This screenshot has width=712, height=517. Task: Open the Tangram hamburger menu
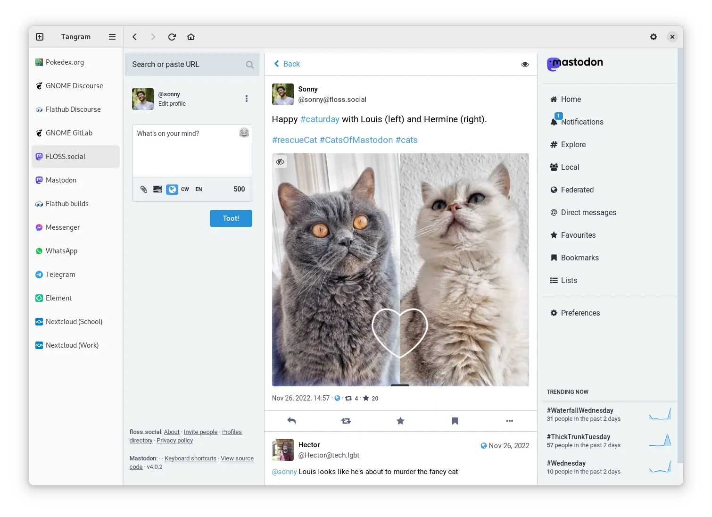tap(112, 37)
